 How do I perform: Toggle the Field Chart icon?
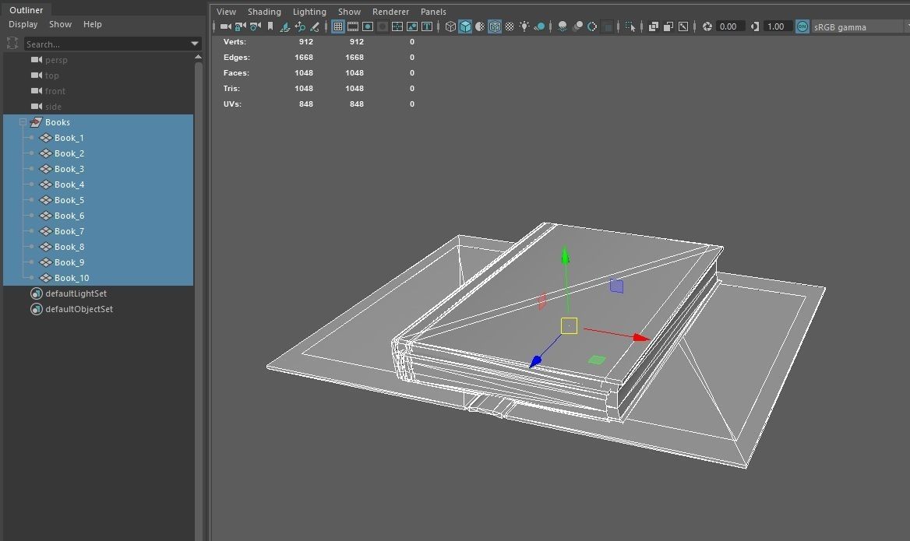pos(397,26)
